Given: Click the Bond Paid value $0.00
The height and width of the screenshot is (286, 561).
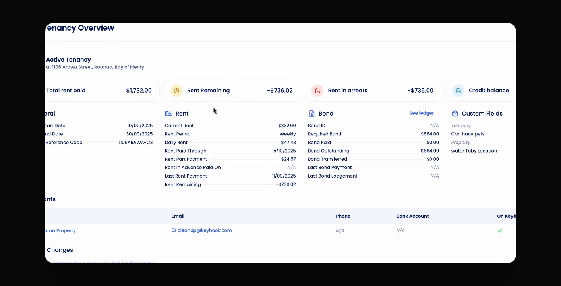Looking at the screenshot, I should 433,142.
